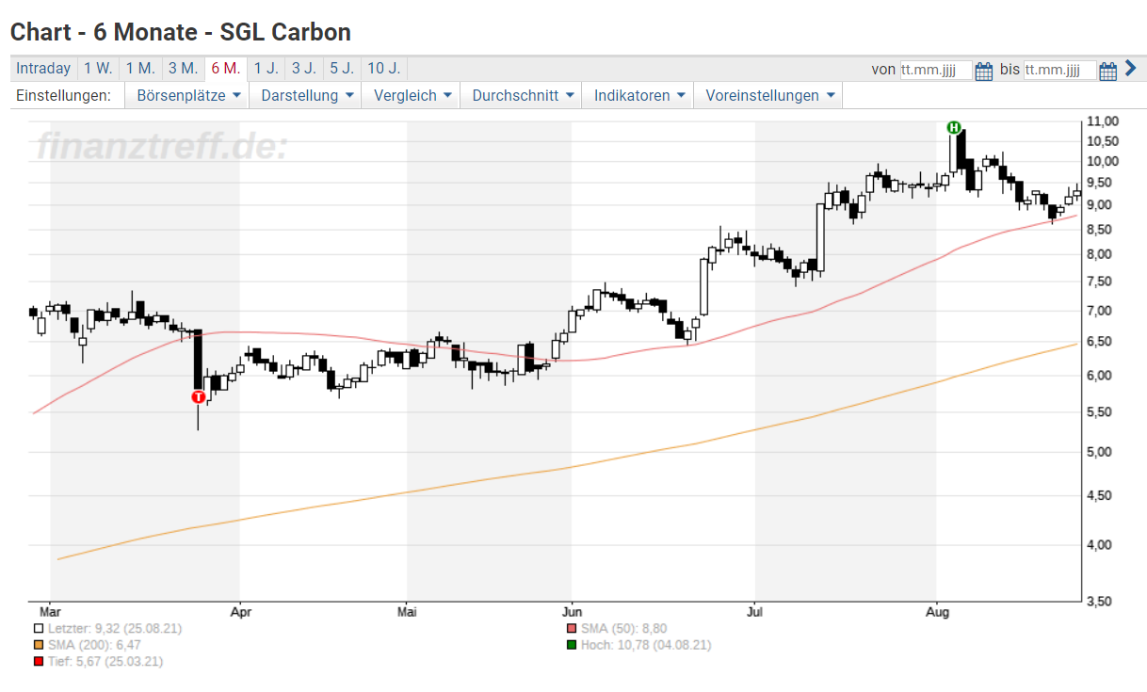
Task: Switch chart to 10 J. range
Action: 384,69
